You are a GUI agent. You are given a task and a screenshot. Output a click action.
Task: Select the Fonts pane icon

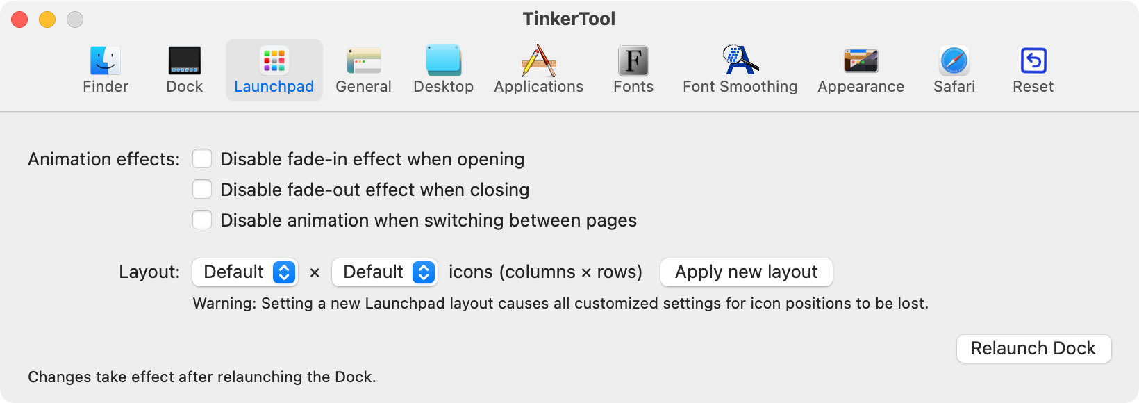[x=633, y=66]
